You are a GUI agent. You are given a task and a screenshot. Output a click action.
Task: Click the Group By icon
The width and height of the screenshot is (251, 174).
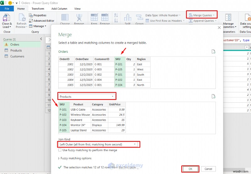coord(139,17)
